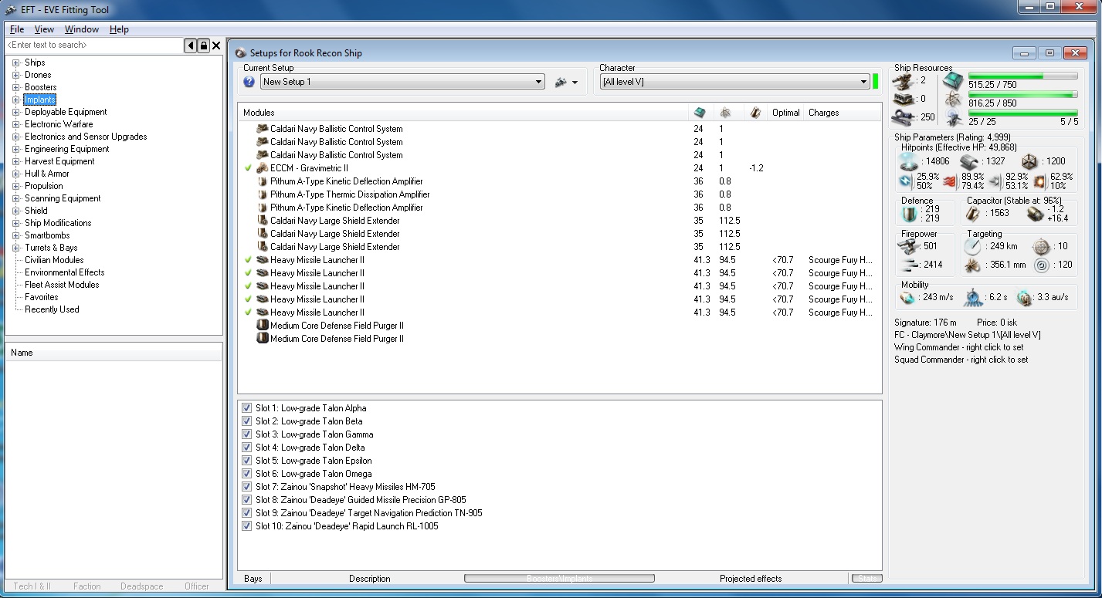This screenshot has height=598, width=1102.
Task: Open the Help menu
Action: [x=119, y=29]
